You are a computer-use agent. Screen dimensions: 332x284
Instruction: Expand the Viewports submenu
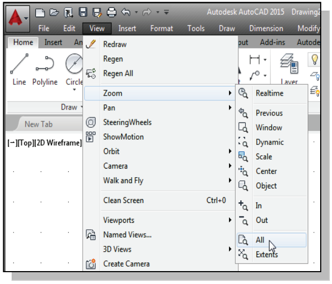230,220
